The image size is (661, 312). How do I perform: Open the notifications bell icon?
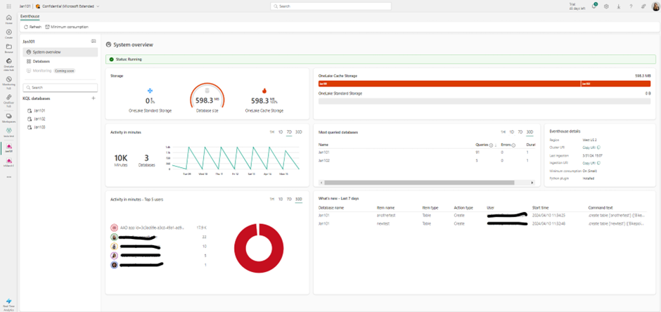[x=594, y=6]
